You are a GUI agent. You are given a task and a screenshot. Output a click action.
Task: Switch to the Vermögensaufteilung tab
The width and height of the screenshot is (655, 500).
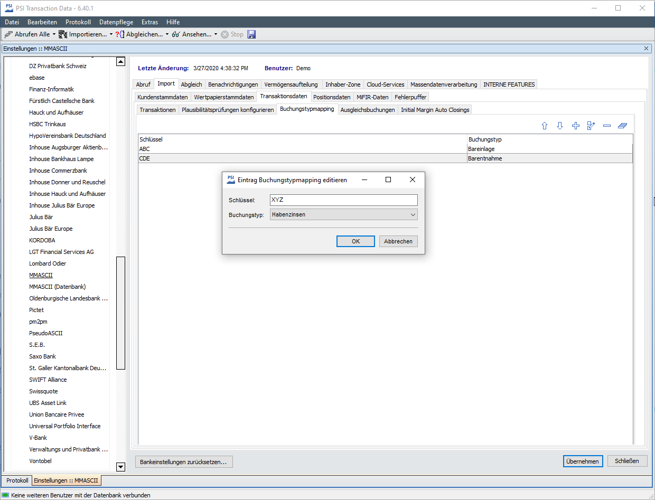click(291, 84)
